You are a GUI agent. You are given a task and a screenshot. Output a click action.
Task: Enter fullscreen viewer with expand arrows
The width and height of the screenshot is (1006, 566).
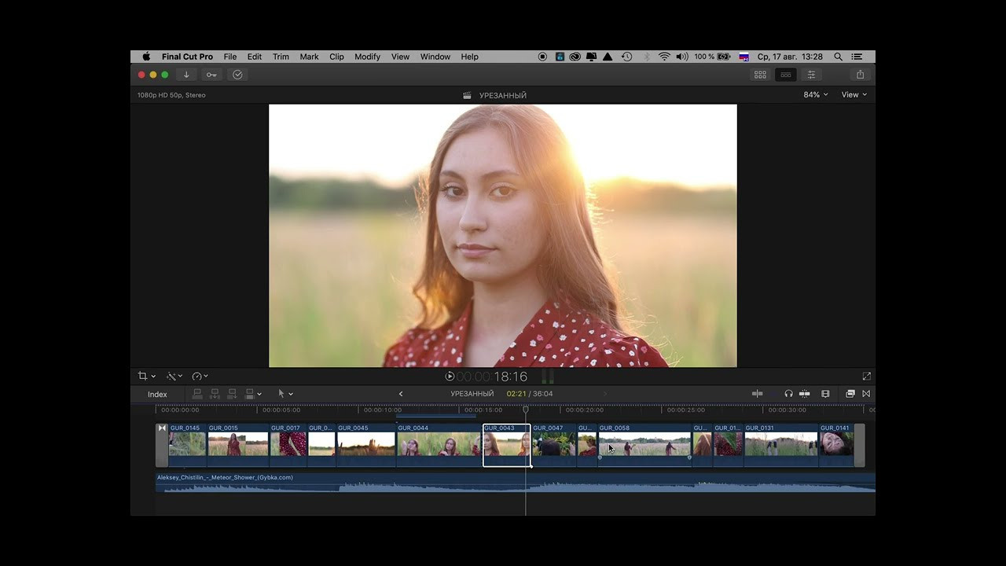pos(866,377)
